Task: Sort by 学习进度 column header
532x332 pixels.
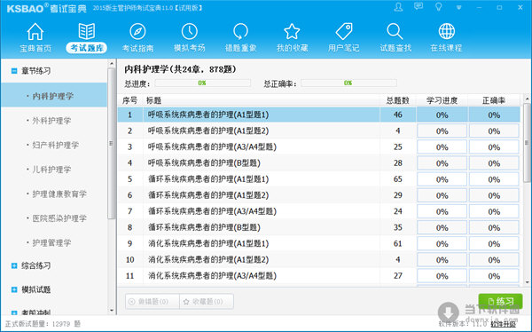Action: click(442, 100)
